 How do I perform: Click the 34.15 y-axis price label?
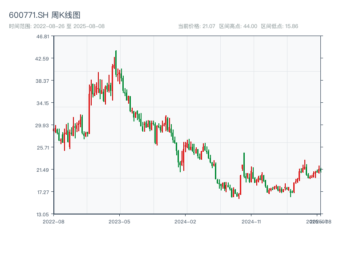pos(42,103)
